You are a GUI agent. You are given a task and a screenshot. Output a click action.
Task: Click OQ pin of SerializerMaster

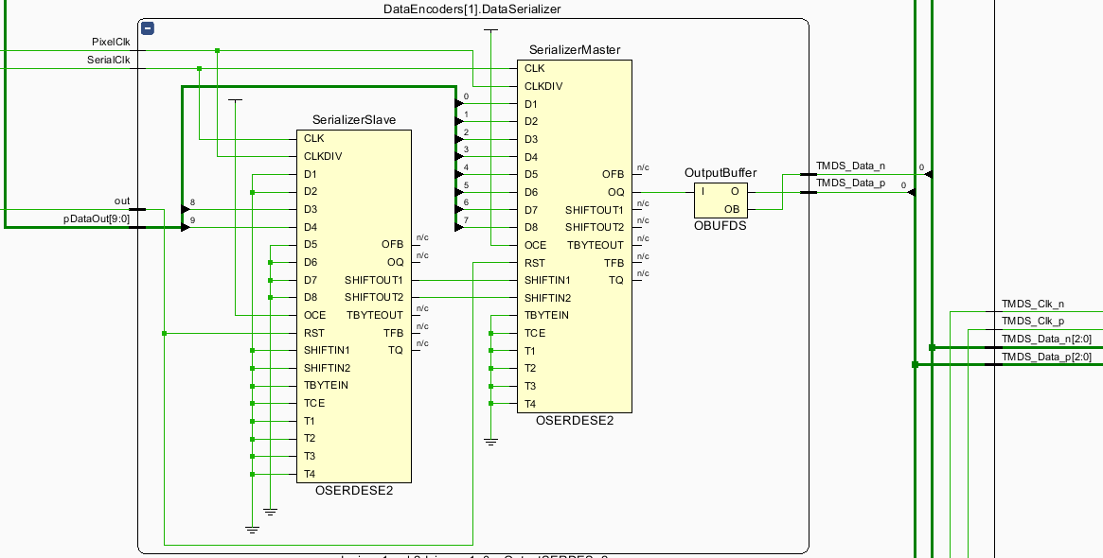coord(615,192)
